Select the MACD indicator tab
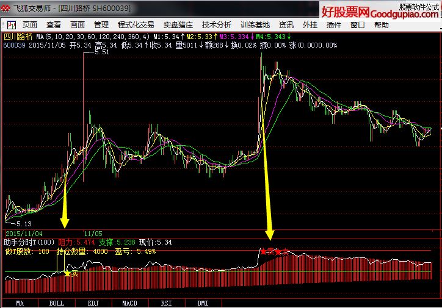442x308 pixels. coord(129,303)
